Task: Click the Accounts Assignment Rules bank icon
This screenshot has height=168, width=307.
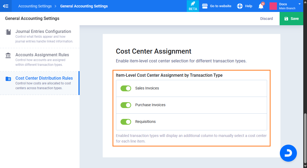Action: [8, 55]
